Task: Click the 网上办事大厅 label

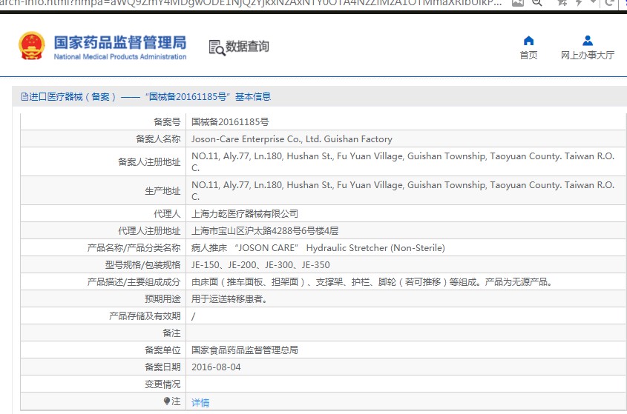Action: pyautogui.click(x=588, y=55)
